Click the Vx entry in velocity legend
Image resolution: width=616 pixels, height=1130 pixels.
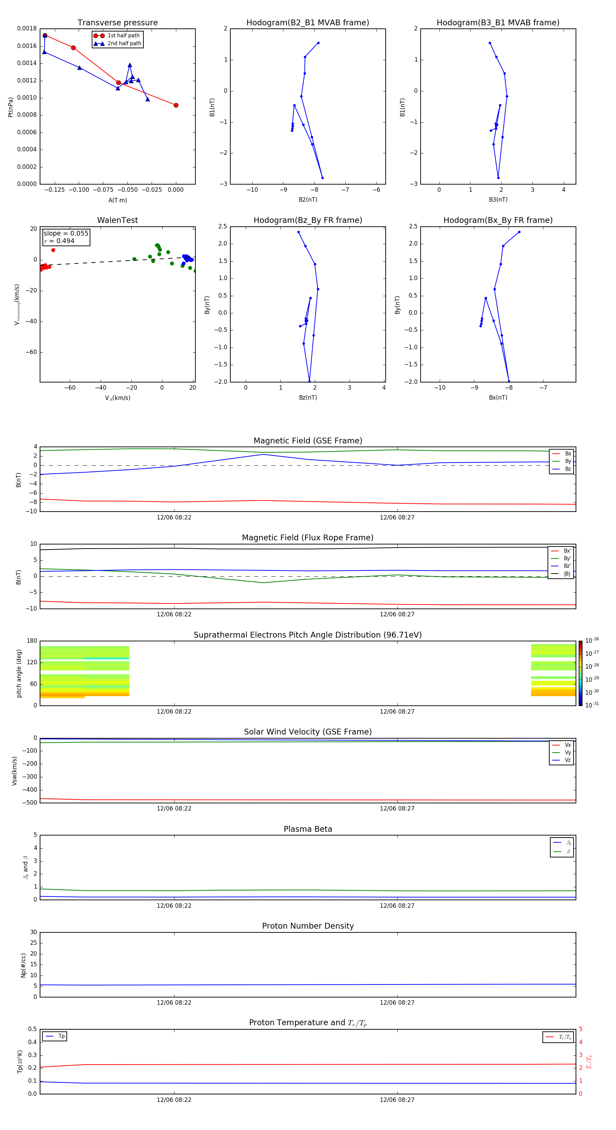[562, 745]
